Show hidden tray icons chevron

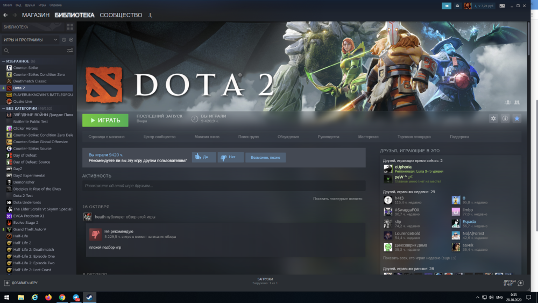[x=478, y=298]
